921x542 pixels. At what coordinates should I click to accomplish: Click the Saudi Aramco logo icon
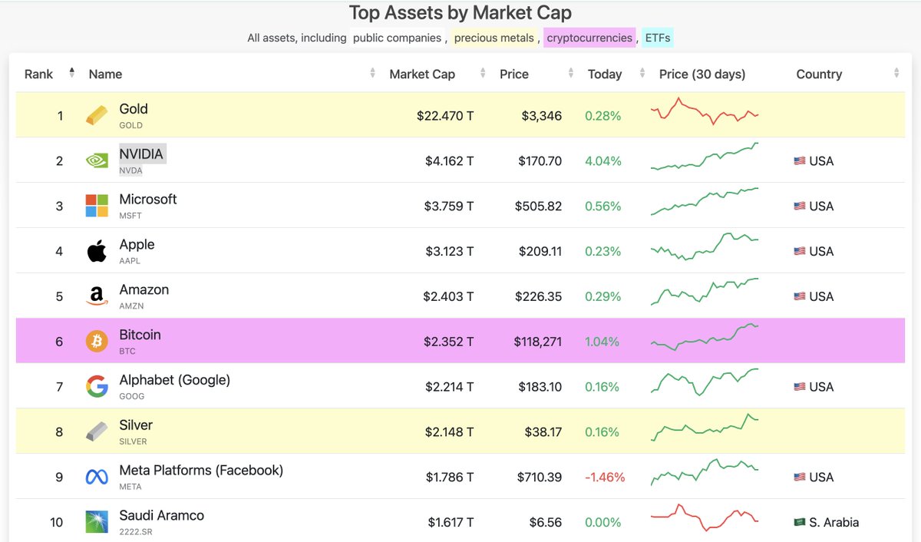[97, 522]
